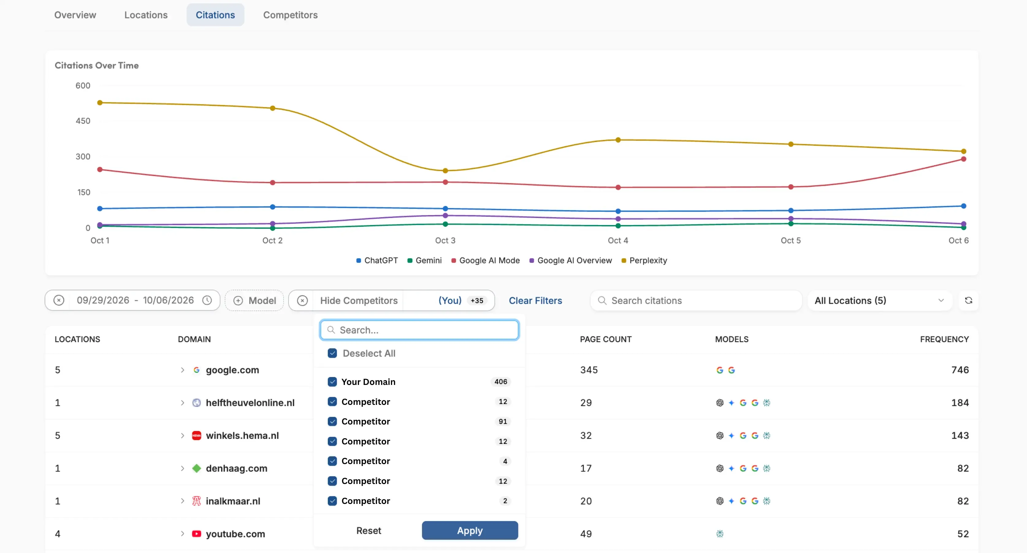Open the Competitors tab
This screenshot has width=1027, height=553.
point(290,15)
